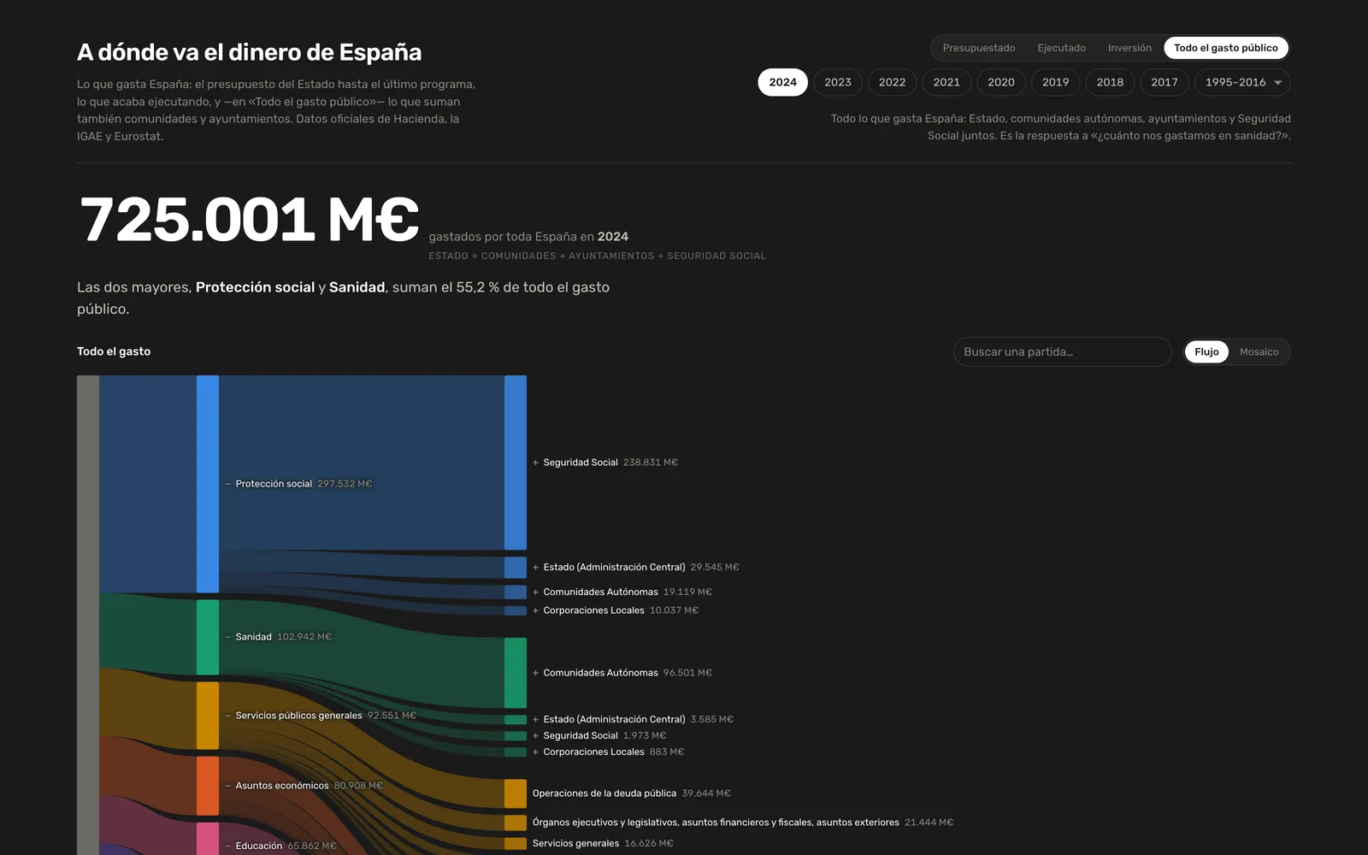1368x855 pixels.
Task: Click the bold Protección social text in summary
Action: pos(255,287)
